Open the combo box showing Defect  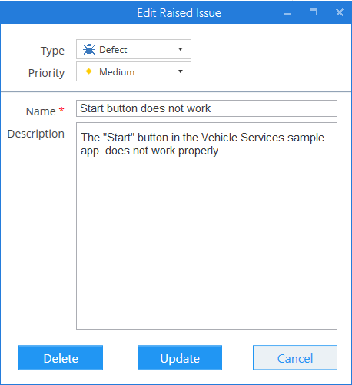pos(134,49)
